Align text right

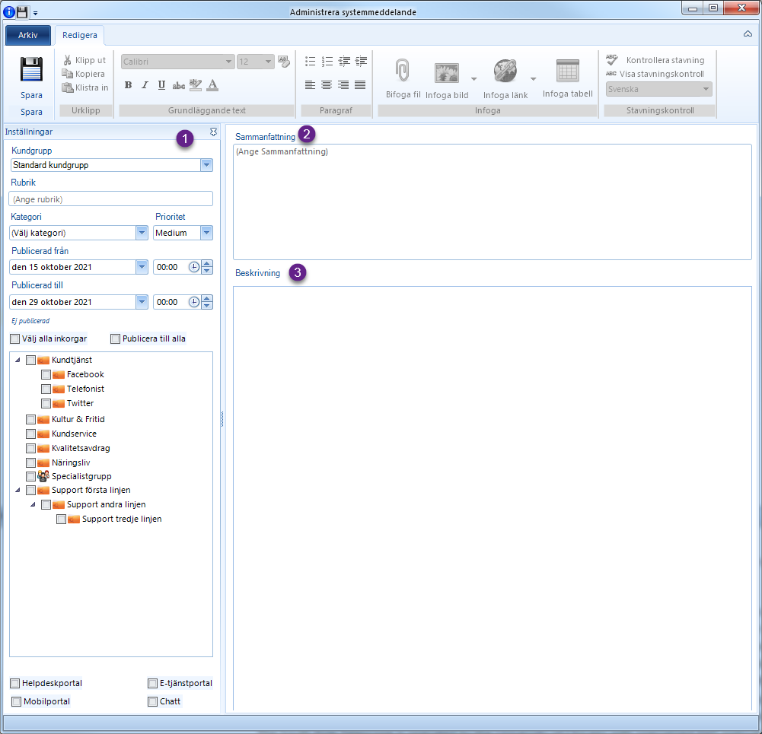pyautogui.click(x=343, y=85)
